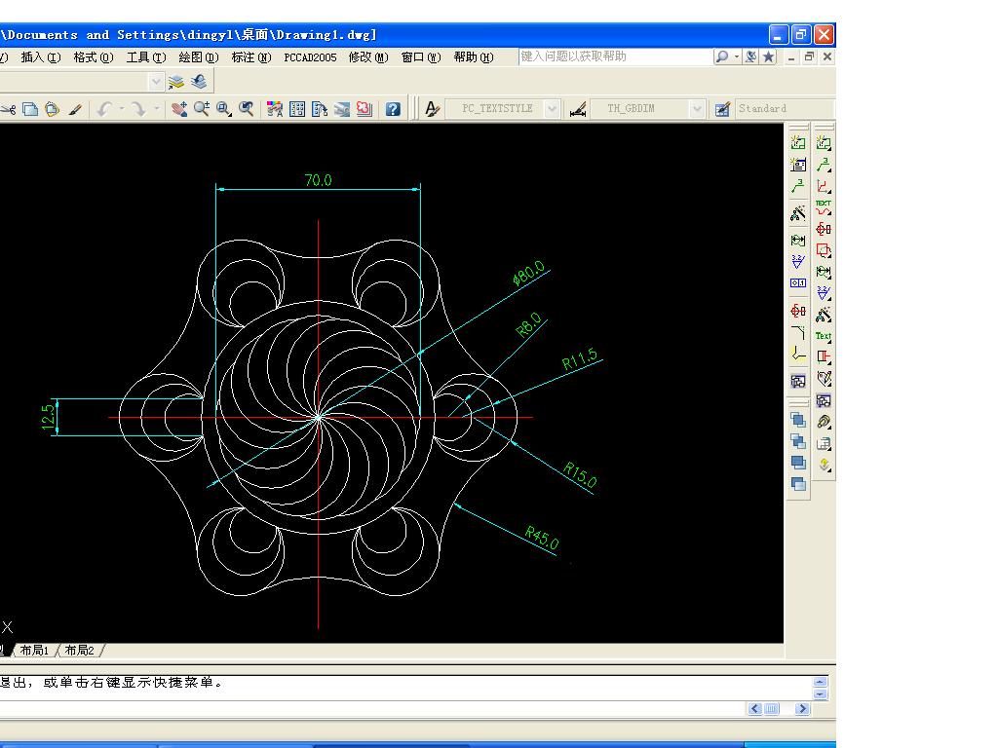Open the TH_GBDIM dimension style dropdown
This screenshot has height=748, width=998.
pyautogui.click(x=697, y=109)
